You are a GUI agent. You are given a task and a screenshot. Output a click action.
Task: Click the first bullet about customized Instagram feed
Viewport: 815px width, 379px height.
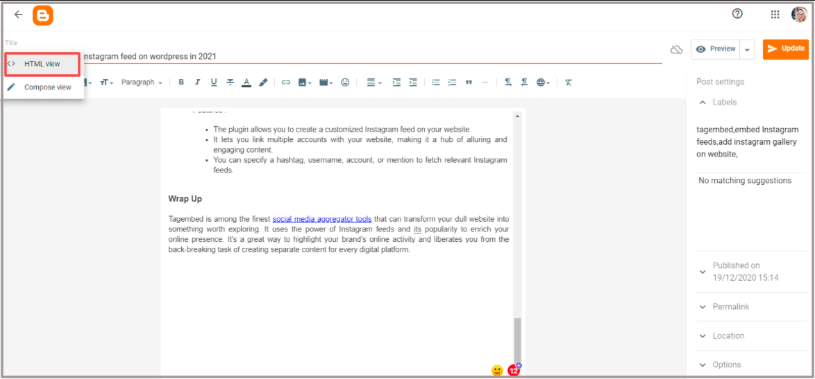pos(342,129)
